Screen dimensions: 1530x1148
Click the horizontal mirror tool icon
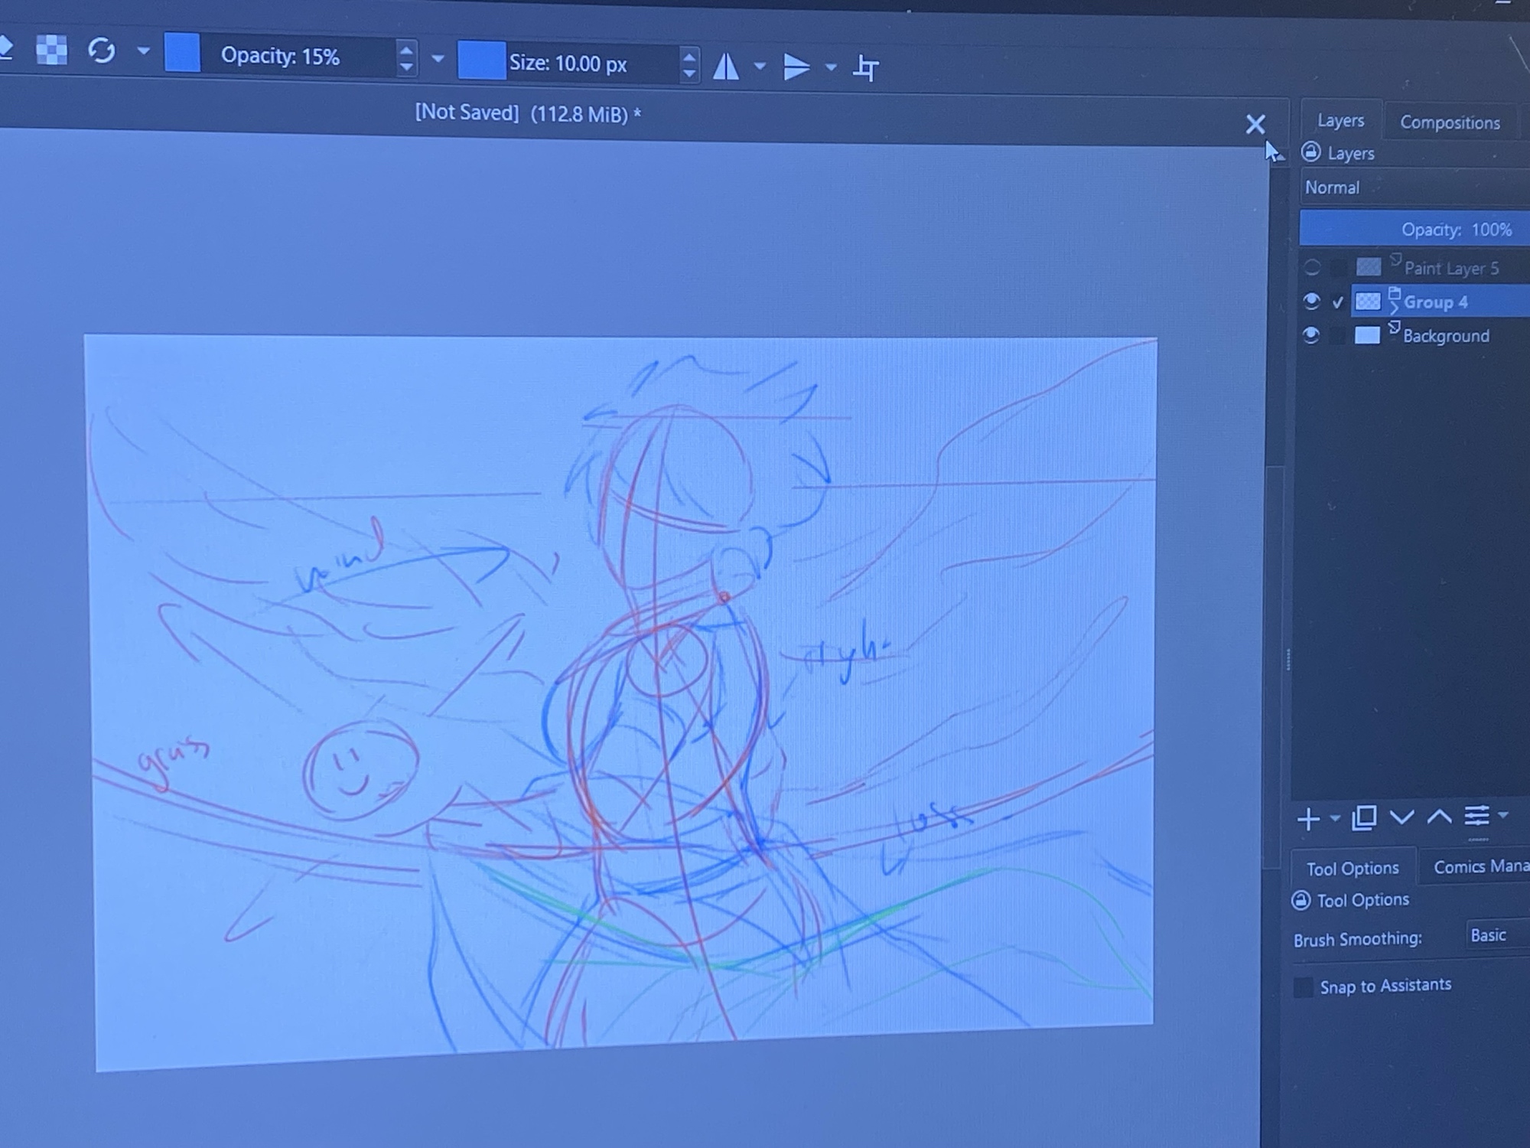[726, 67]
